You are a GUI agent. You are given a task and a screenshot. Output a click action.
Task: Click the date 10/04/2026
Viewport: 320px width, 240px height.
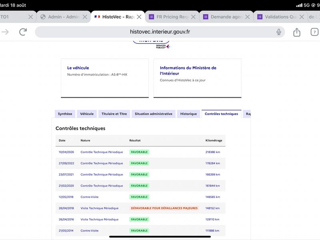pos(66,152)
